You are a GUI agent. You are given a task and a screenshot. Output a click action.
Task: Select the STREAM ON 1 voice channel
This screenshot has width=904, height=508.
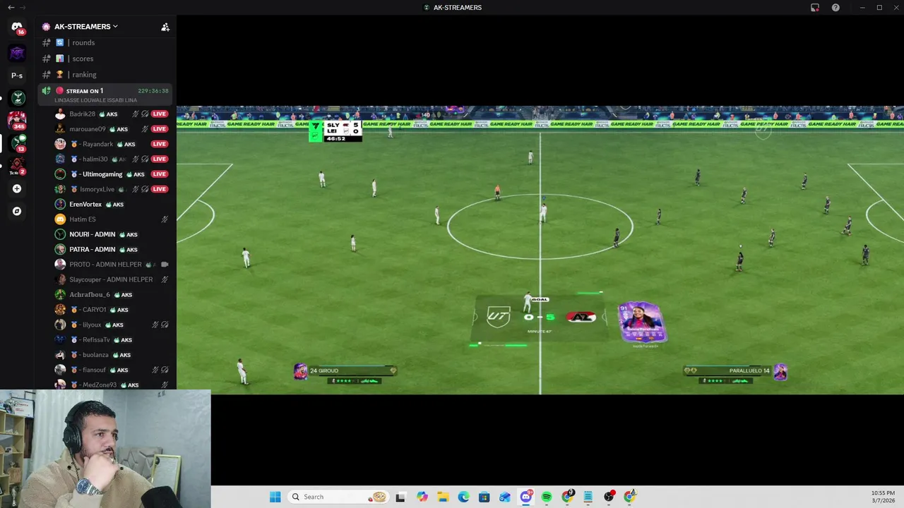pos(106,94)
